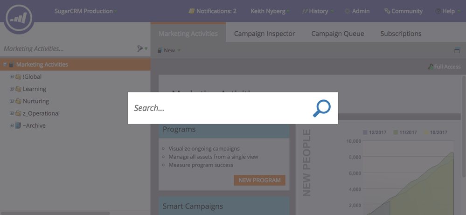Screen dimensions: 466x215
Task: Click the Smart Campaigns panel header
Action: tap(224, 206)
